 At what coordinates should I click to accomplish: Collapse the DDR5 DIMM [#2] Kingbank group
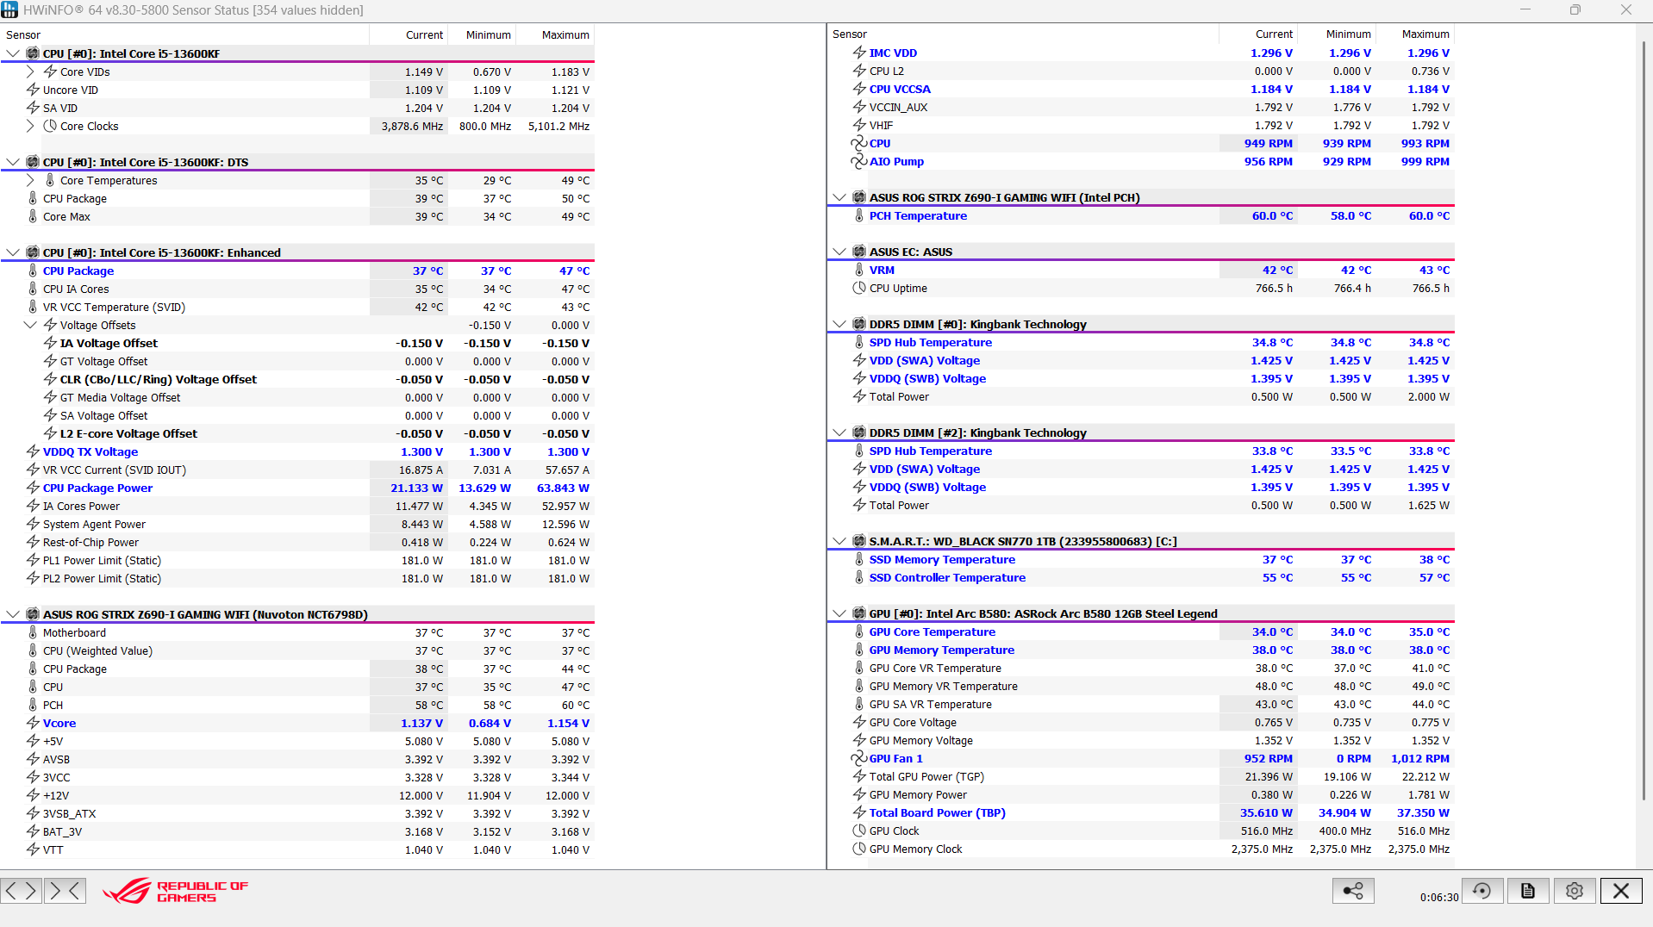point(839,432)
